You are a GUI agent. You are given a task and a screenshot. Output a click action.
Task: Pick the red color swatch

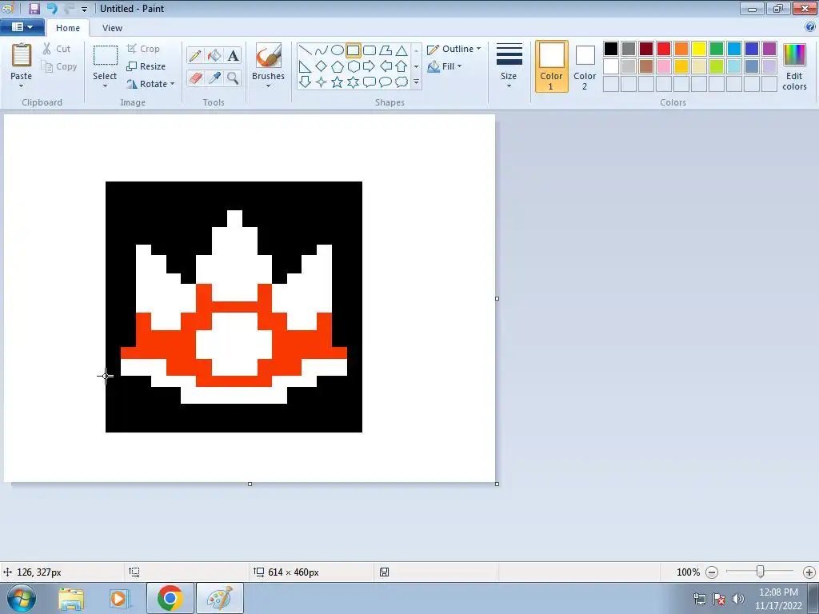664,49
